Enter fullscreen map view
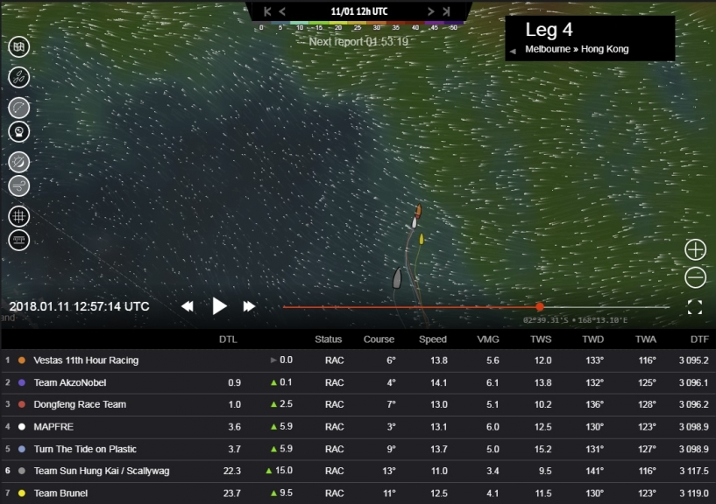716x504 pixels. coord(695,307)
